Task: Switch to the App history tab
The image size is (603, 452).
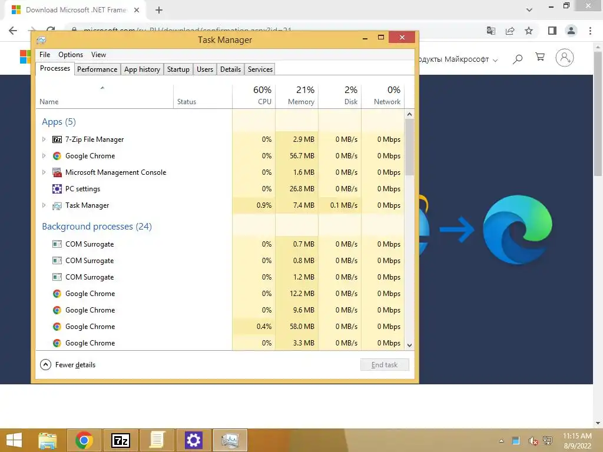Action: point(142,69)
